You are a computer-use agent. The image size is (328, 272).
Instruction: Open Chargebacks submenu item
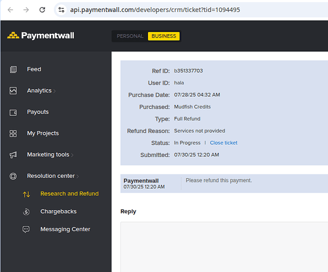(58, 212)
